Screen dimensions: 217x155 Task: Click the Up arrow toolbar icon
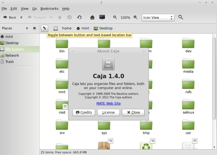[60, 17]
